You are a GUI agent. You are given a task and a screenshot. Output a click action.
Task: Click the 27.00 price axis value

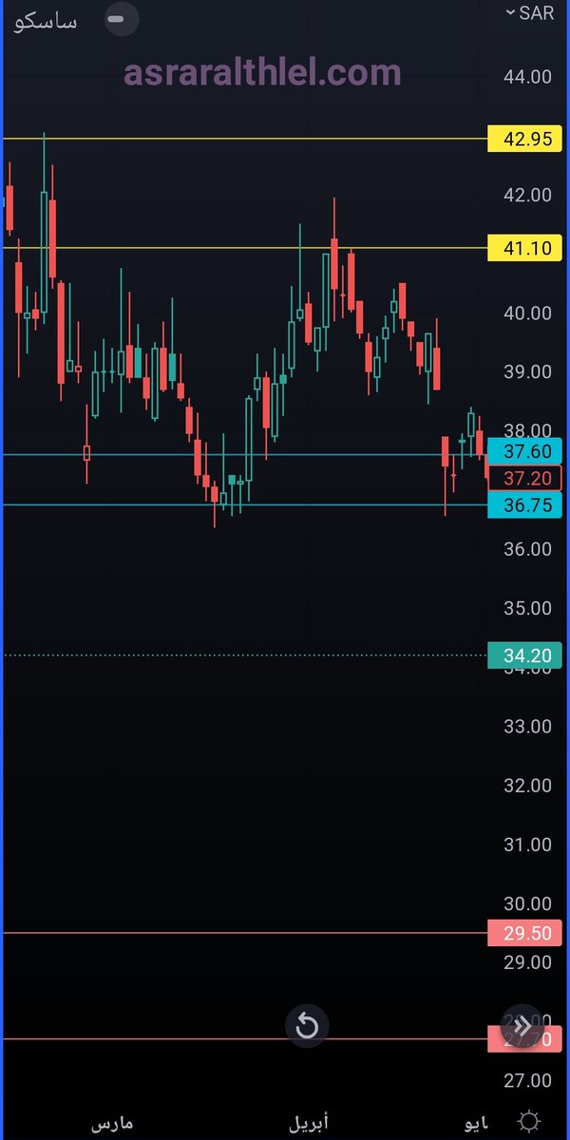[527, 1080]
